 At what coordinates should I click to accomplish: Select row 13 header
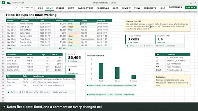[x=3, y=51]
